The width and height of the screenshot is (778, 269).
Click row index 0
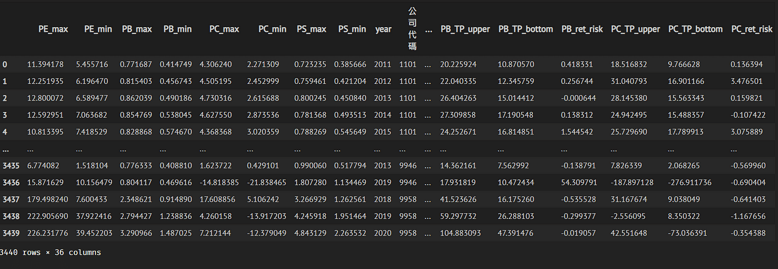tap(5, 65)
